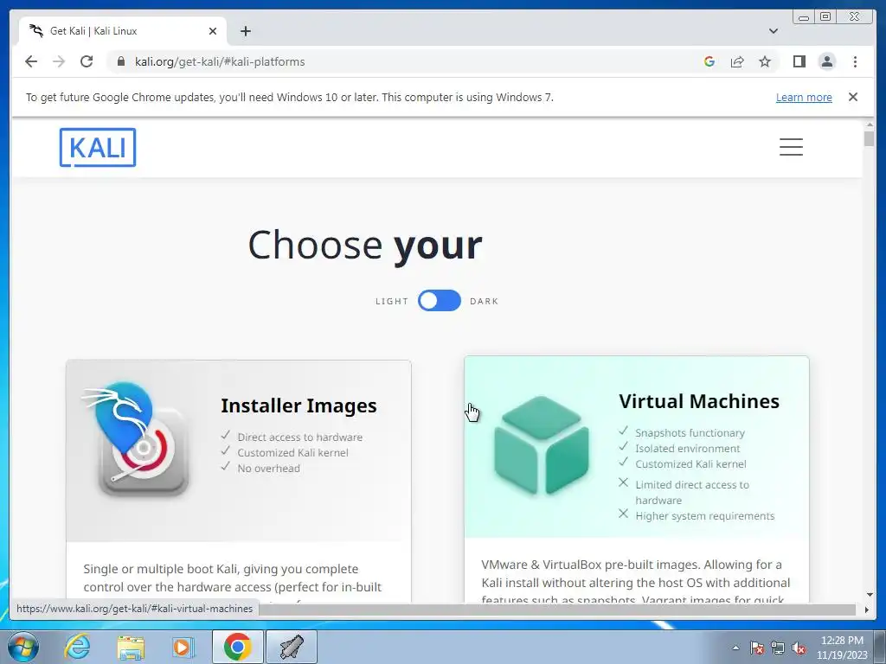Open a new browser tab
886x664 pixels.
[x=245, y=31]
